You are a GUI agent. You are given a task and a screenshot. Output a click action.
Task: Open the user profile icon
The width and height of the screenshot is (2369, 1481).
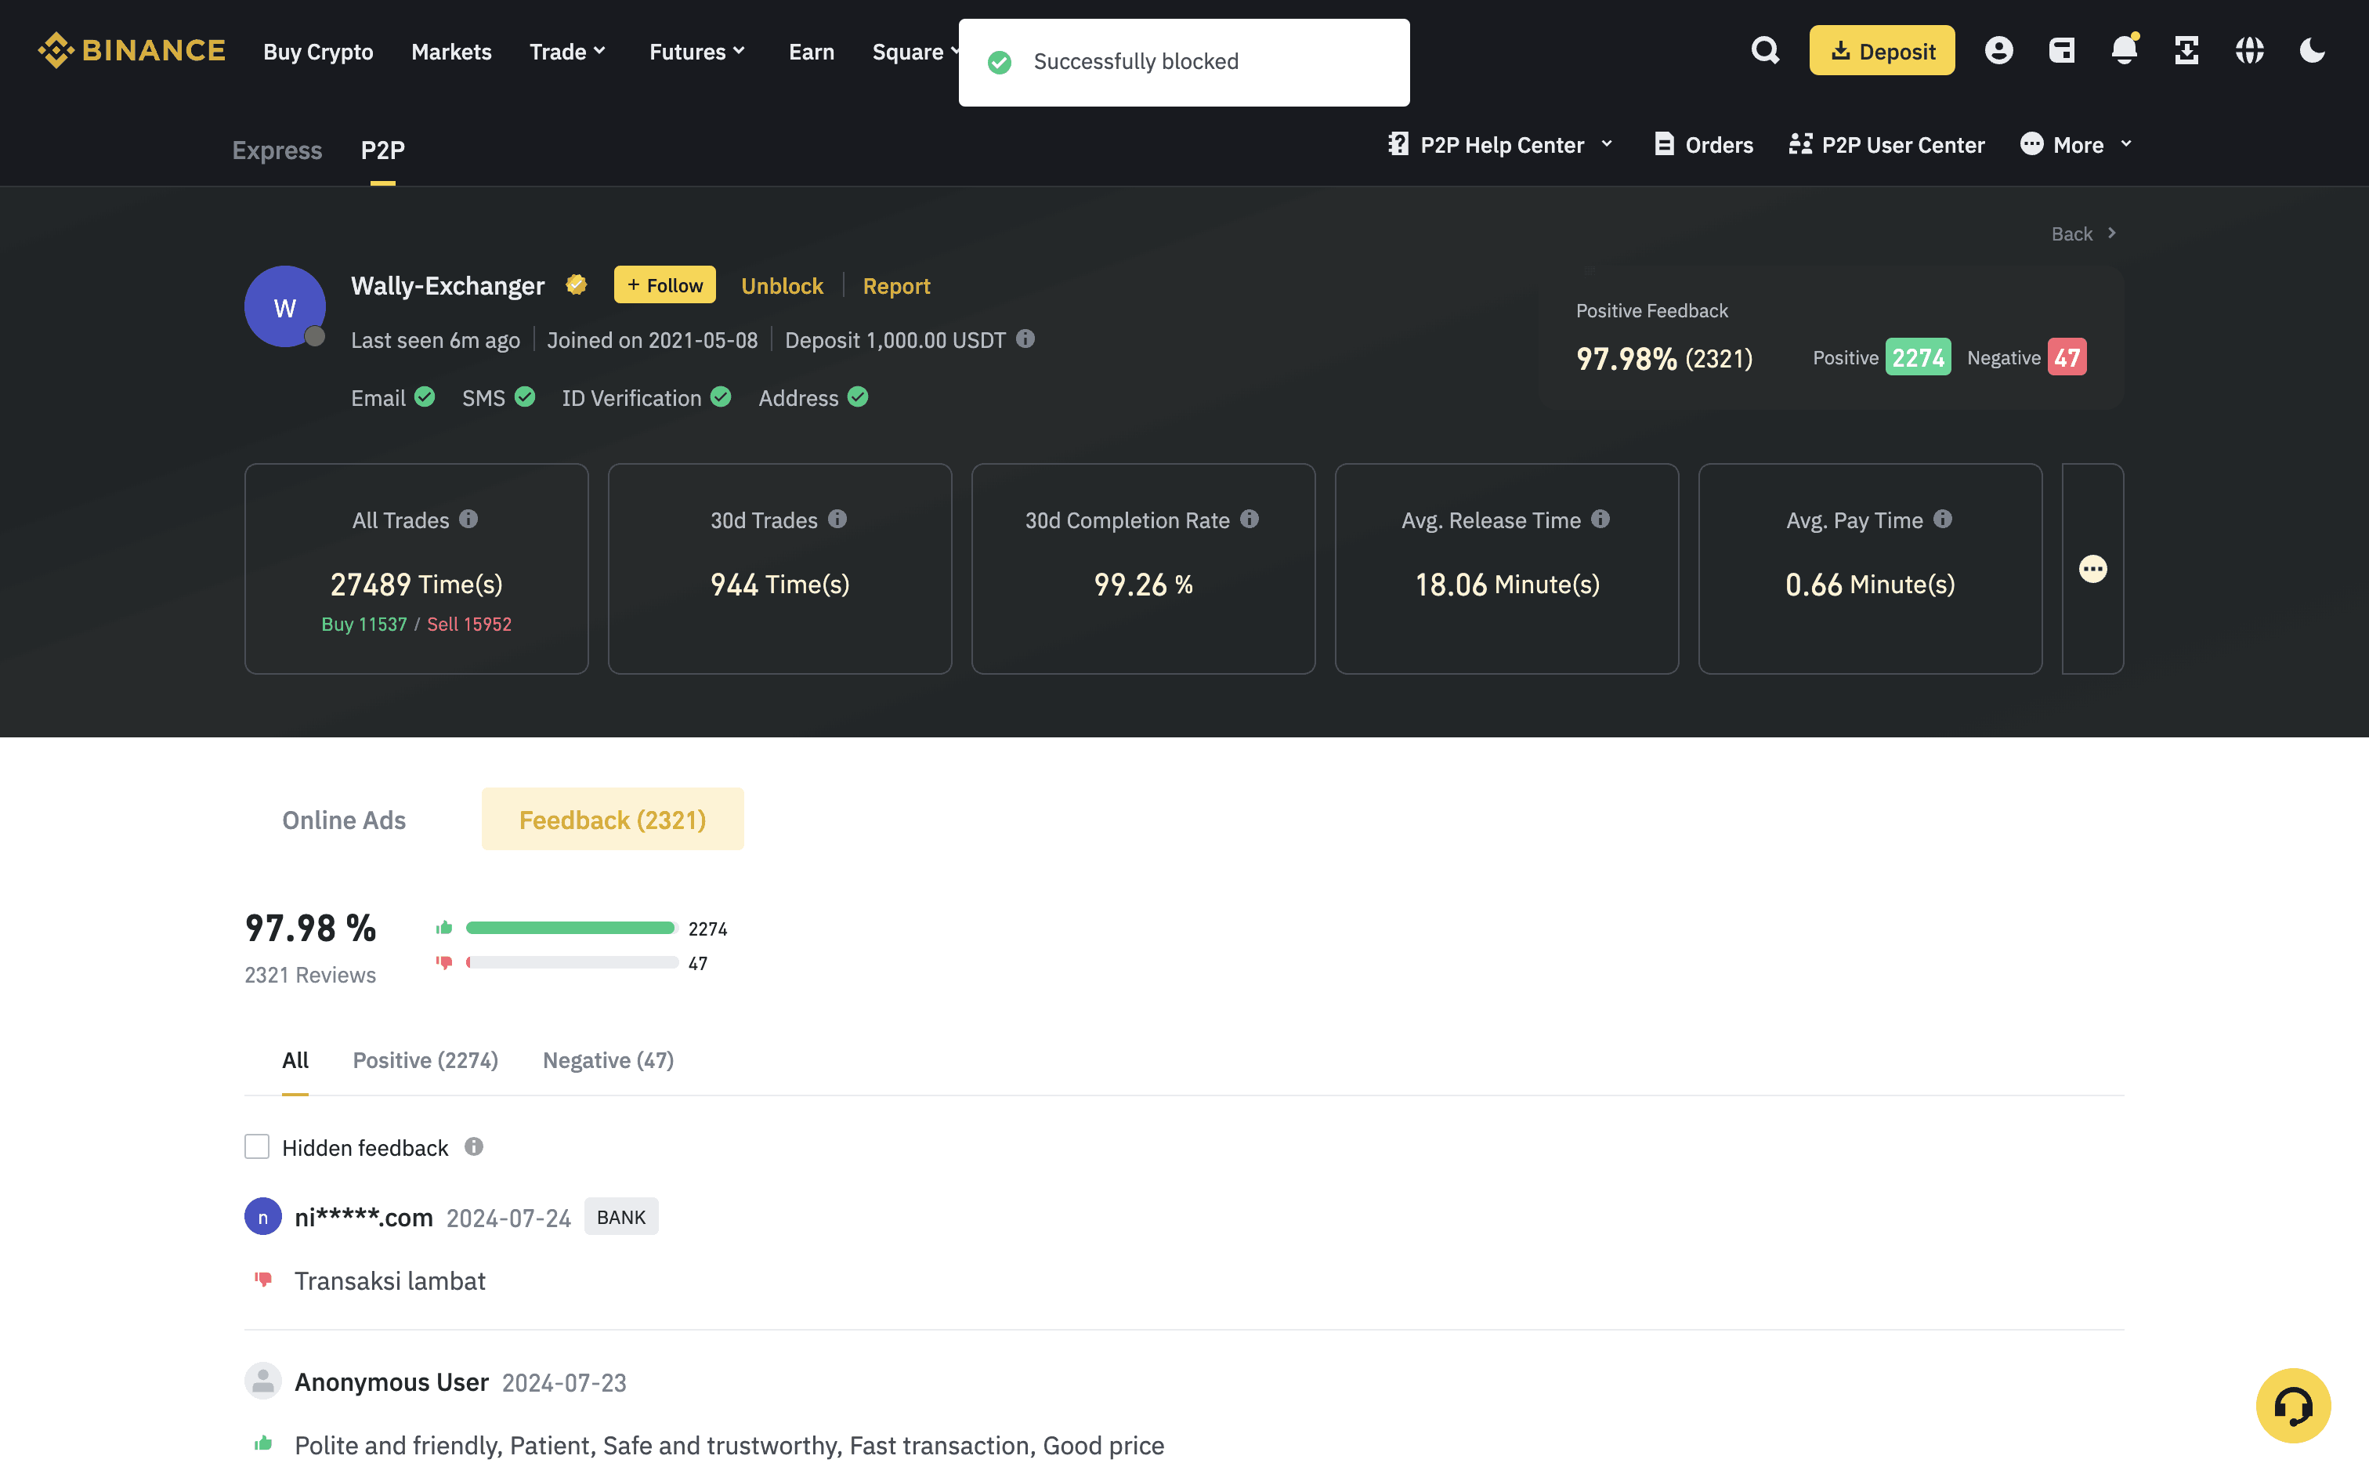(1998, 51)
